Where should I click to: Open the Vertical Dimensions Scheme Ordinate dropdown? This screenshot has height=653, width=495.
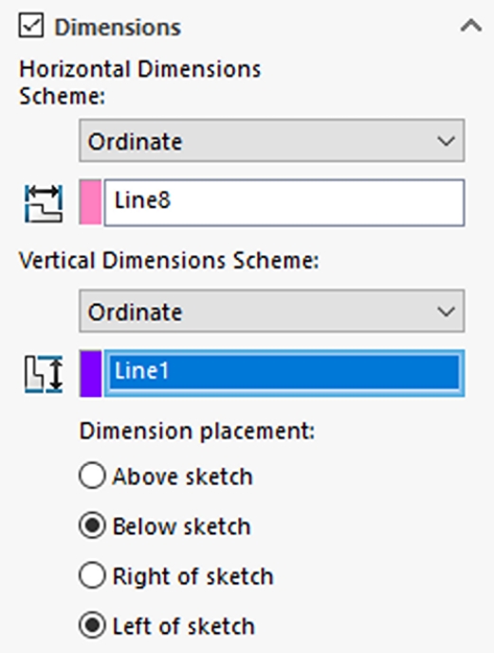271,311
